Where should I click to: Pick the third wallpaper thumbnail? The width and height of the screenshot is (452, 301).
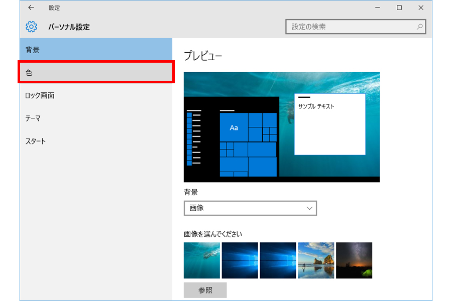tap(278, 260)
